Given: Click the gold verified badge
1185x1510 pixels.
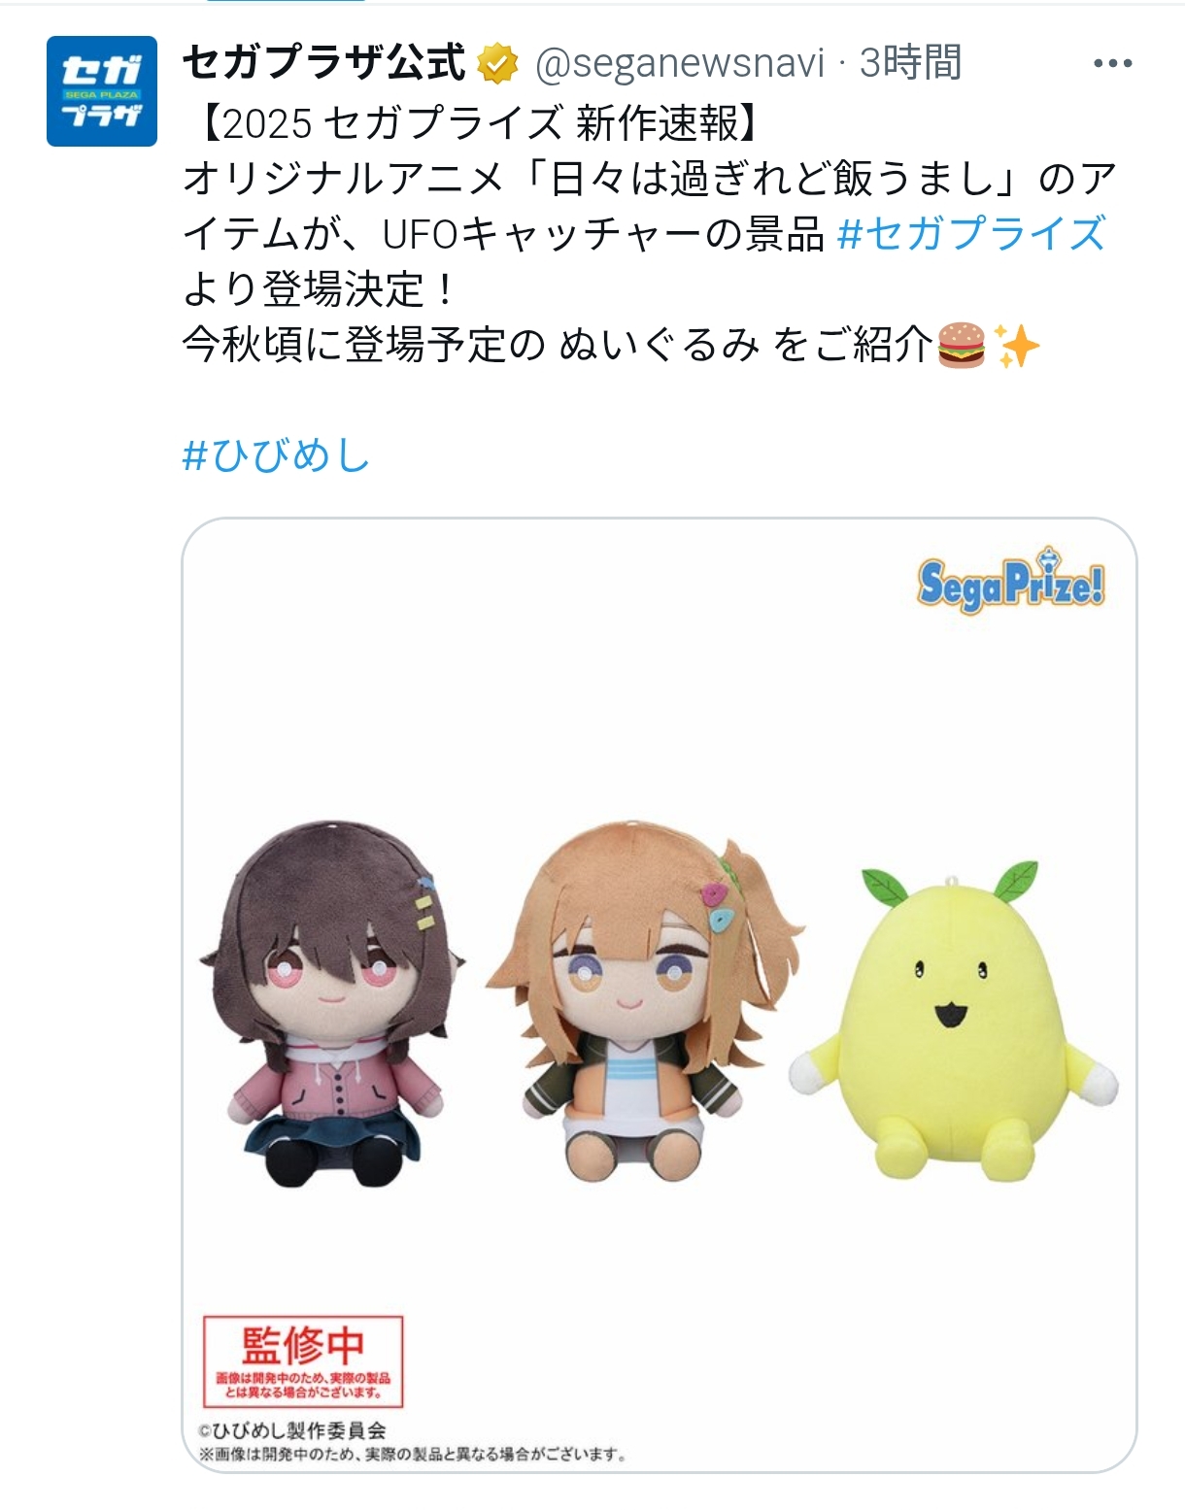Looking at the screenshot, I should click(496, 63).
